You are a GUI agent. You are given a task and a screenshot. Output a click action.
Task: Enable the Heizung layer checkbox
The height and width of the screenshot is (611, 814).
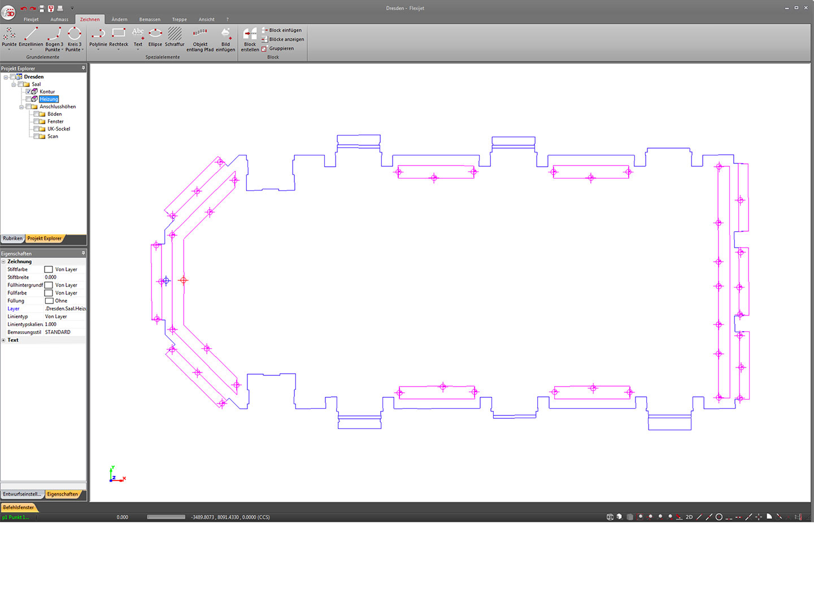(28, 99)
